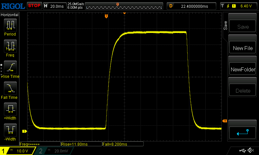Image resolution: width=259 pixels, height=155 pixels.
Task: Click the delay 22.4000000ms readout
Action: [195, 6]
